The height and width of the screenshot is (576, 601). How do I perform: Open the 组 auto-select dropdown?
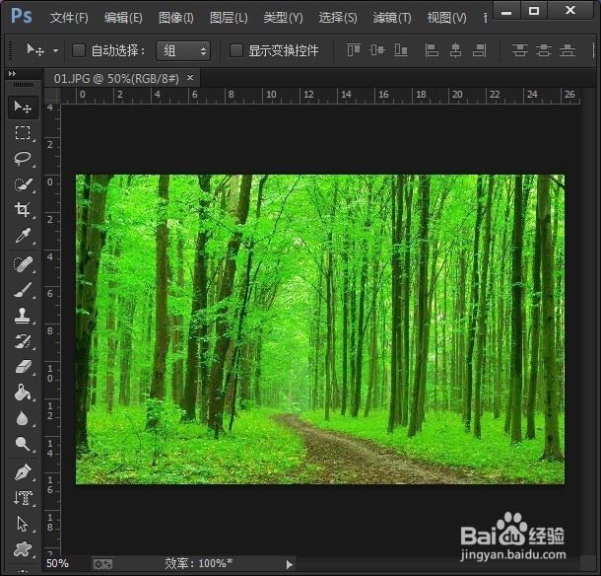pyautogui.click(x=183, y=50)
